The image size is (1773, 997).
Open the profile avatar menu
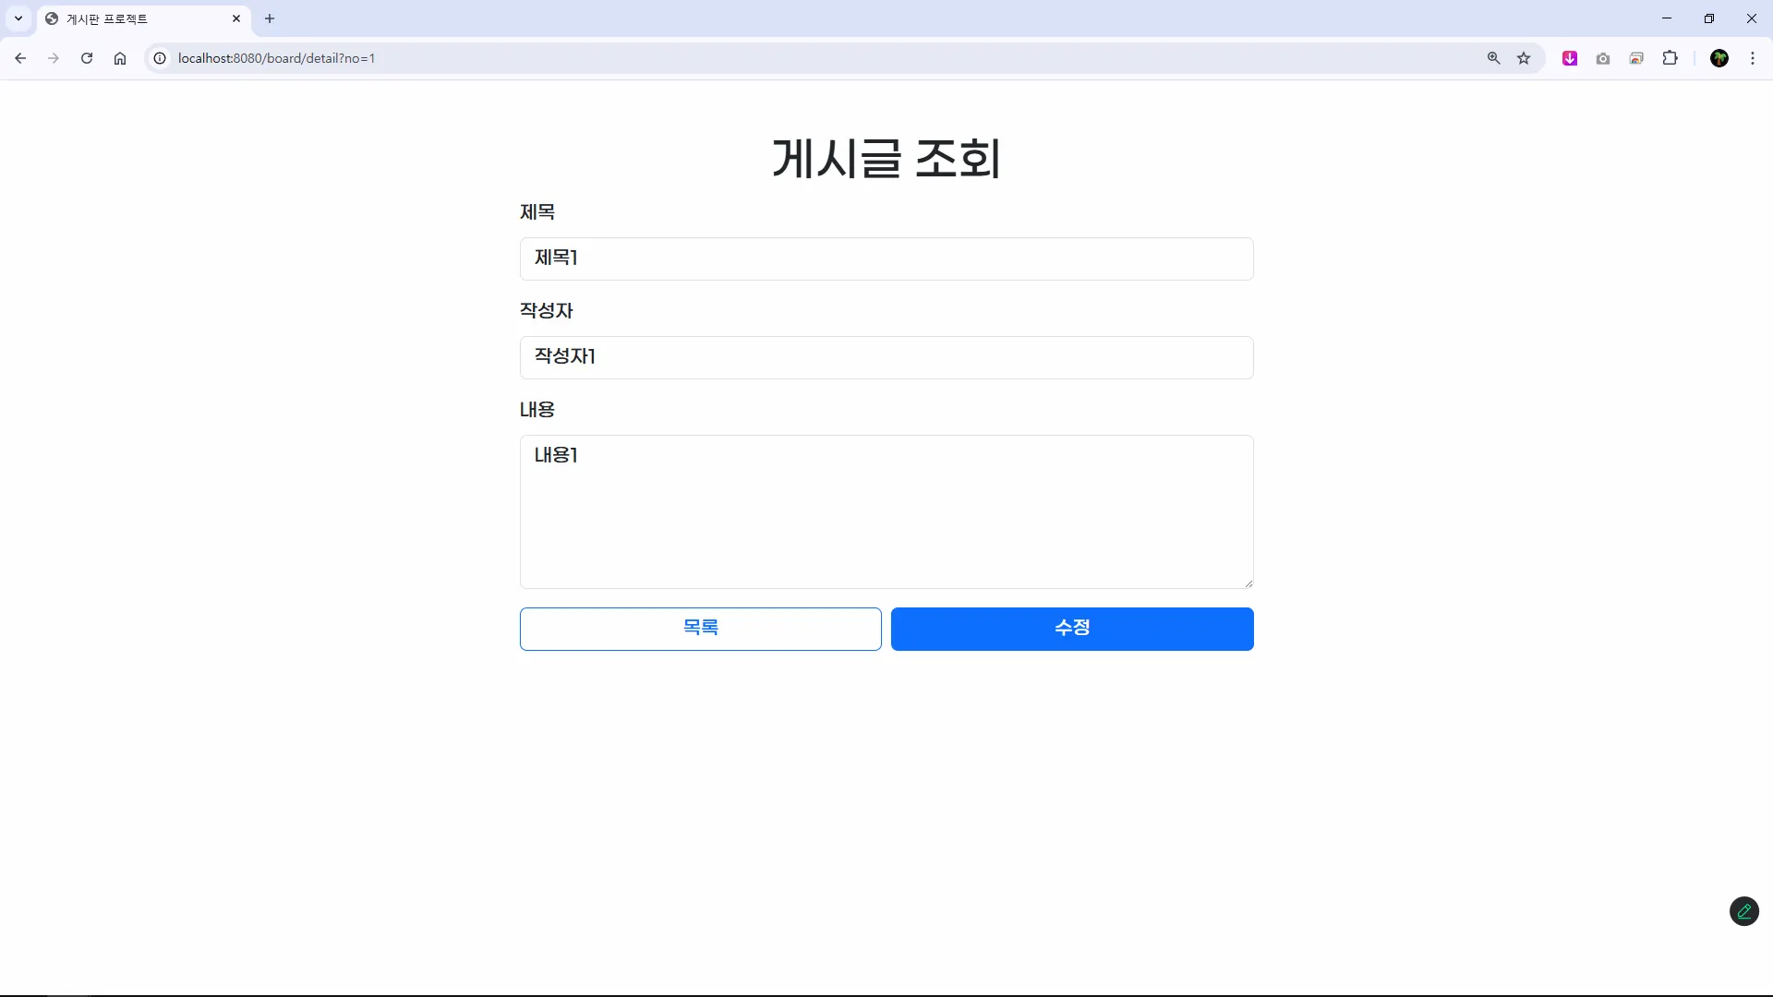pyautogui.click(x=1719, y=58)
